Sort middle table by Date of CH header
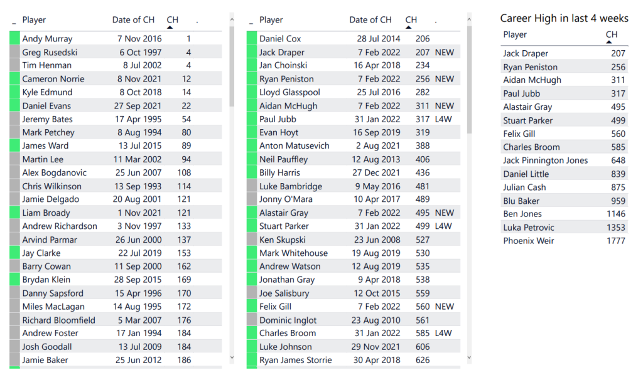The height and width of the screenshot is (380, 643). pos(370,20)
